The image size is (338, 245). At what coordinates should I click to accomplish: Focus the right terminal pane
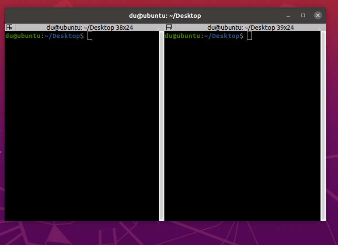tap(242, 126)
